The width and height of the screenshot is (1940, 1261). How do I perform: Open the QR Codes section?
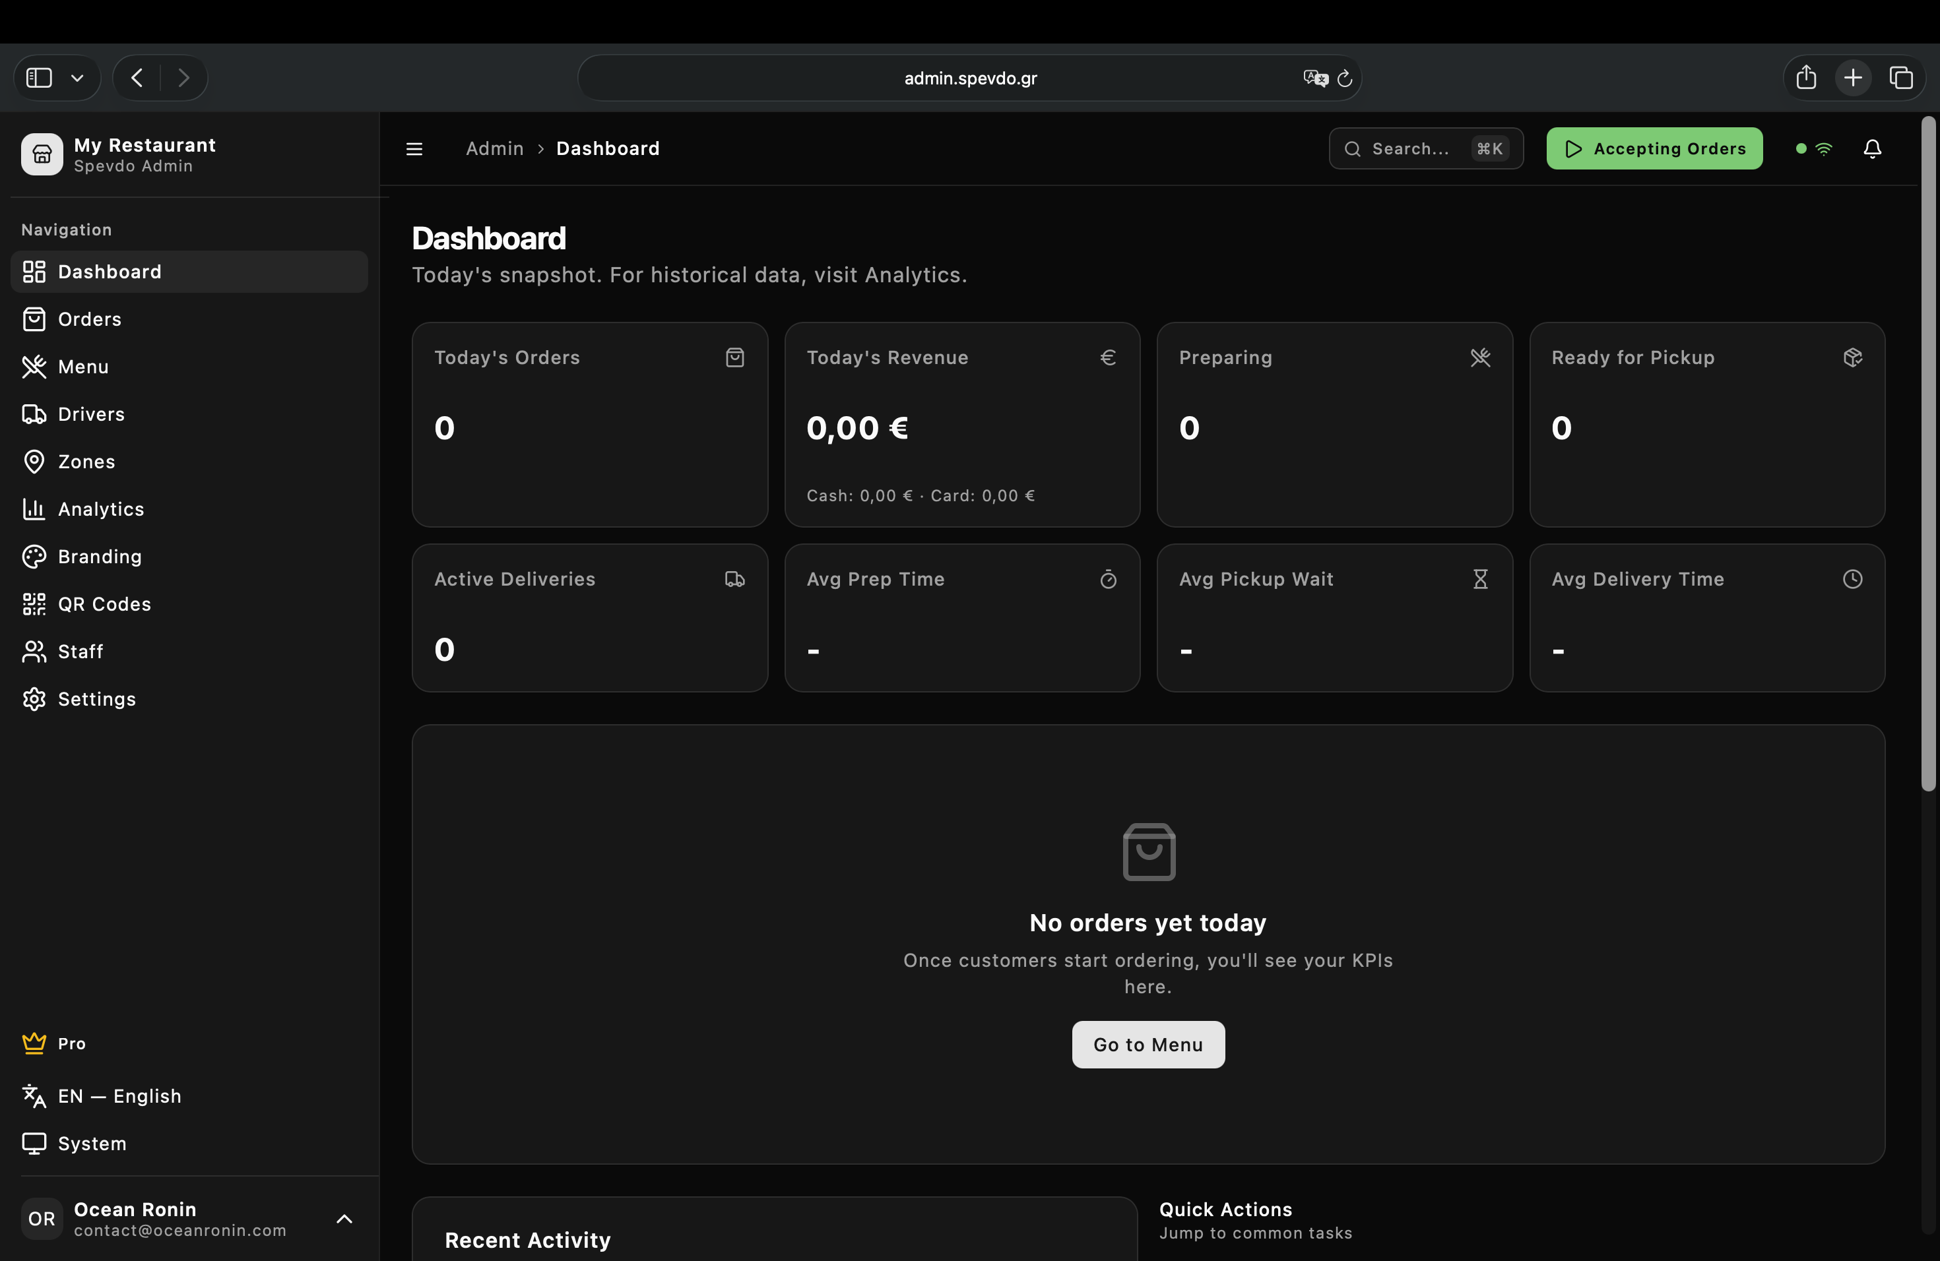104,603
